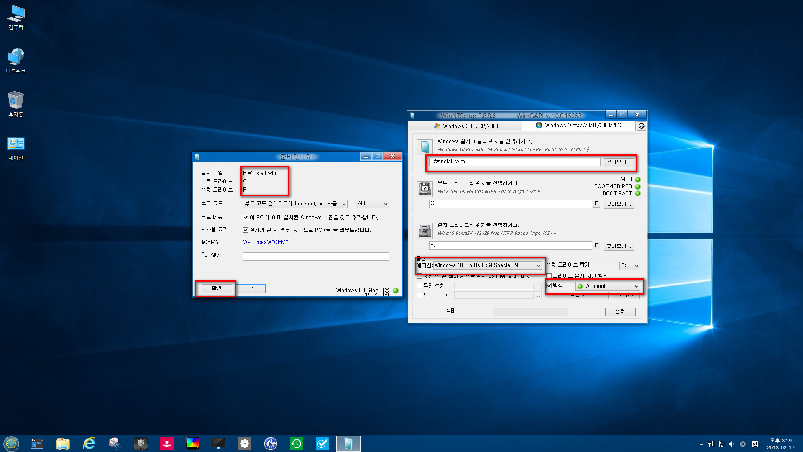The image size is (803, 452).
Task: Open the blue checkmark taskbar icon
Action: pyautogui.click(x=322, y=444)
